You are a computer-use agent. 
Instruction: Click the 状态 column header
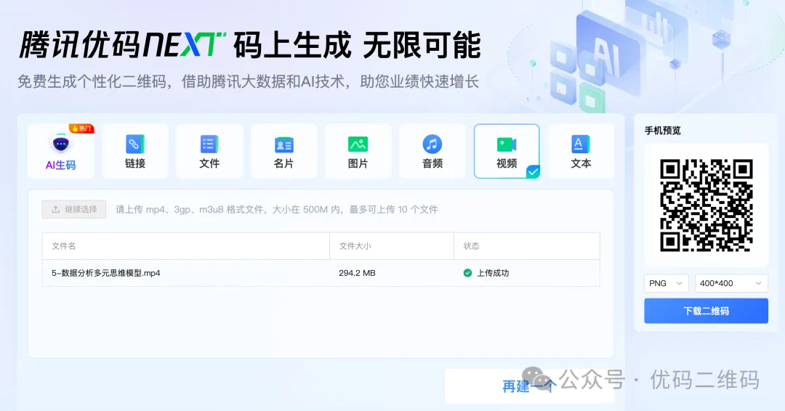click(471, 246)
